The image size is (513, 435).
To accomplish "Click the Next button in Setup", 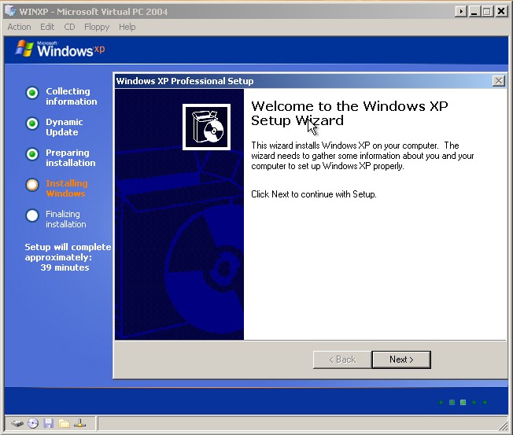I will (401, 359).
